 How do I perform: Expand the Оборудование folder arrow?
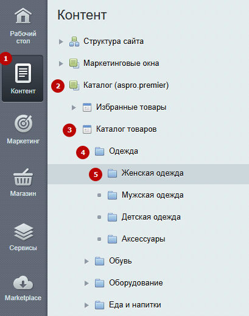click(86, 283)
